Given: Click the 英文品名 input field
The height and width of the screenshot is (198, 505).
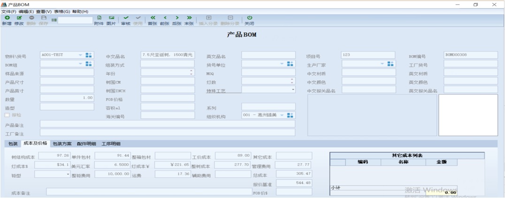Looking at the screenshot, I should [x=268, y=55].
